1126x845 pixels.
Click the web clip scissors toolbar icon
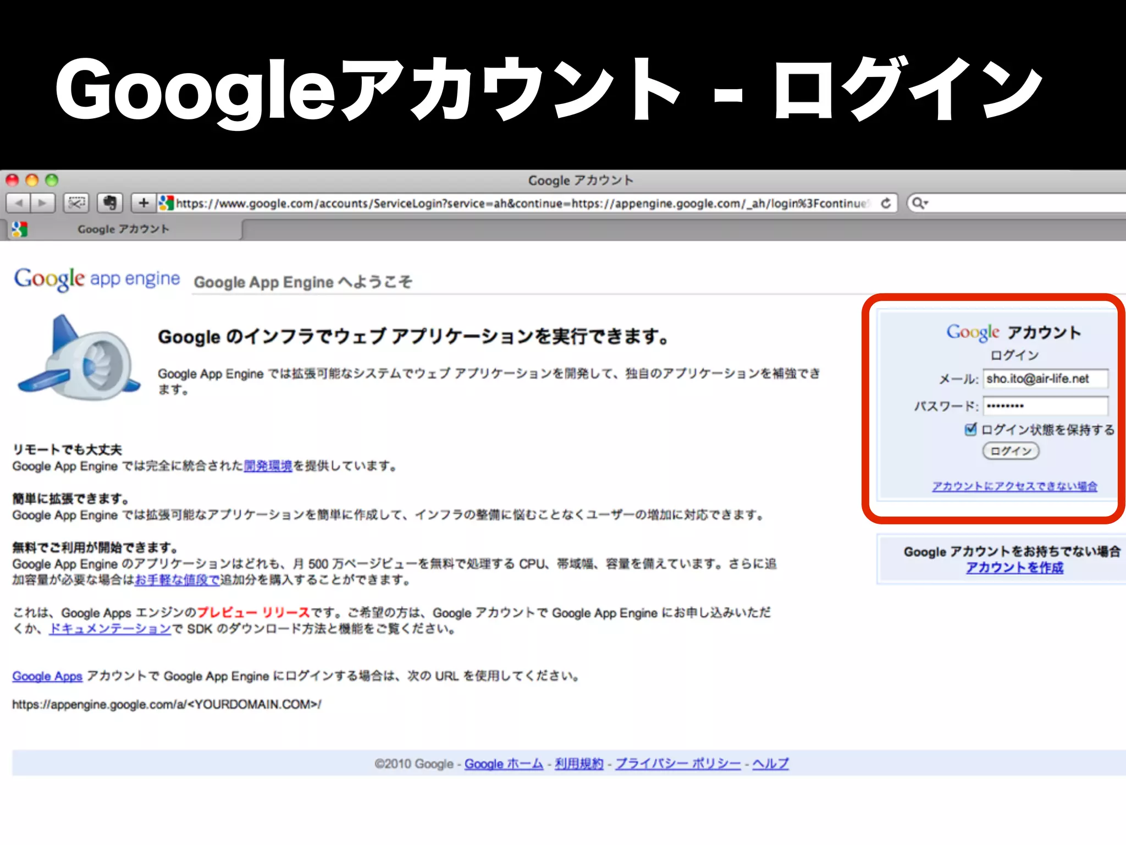click(x=76, y=203)
